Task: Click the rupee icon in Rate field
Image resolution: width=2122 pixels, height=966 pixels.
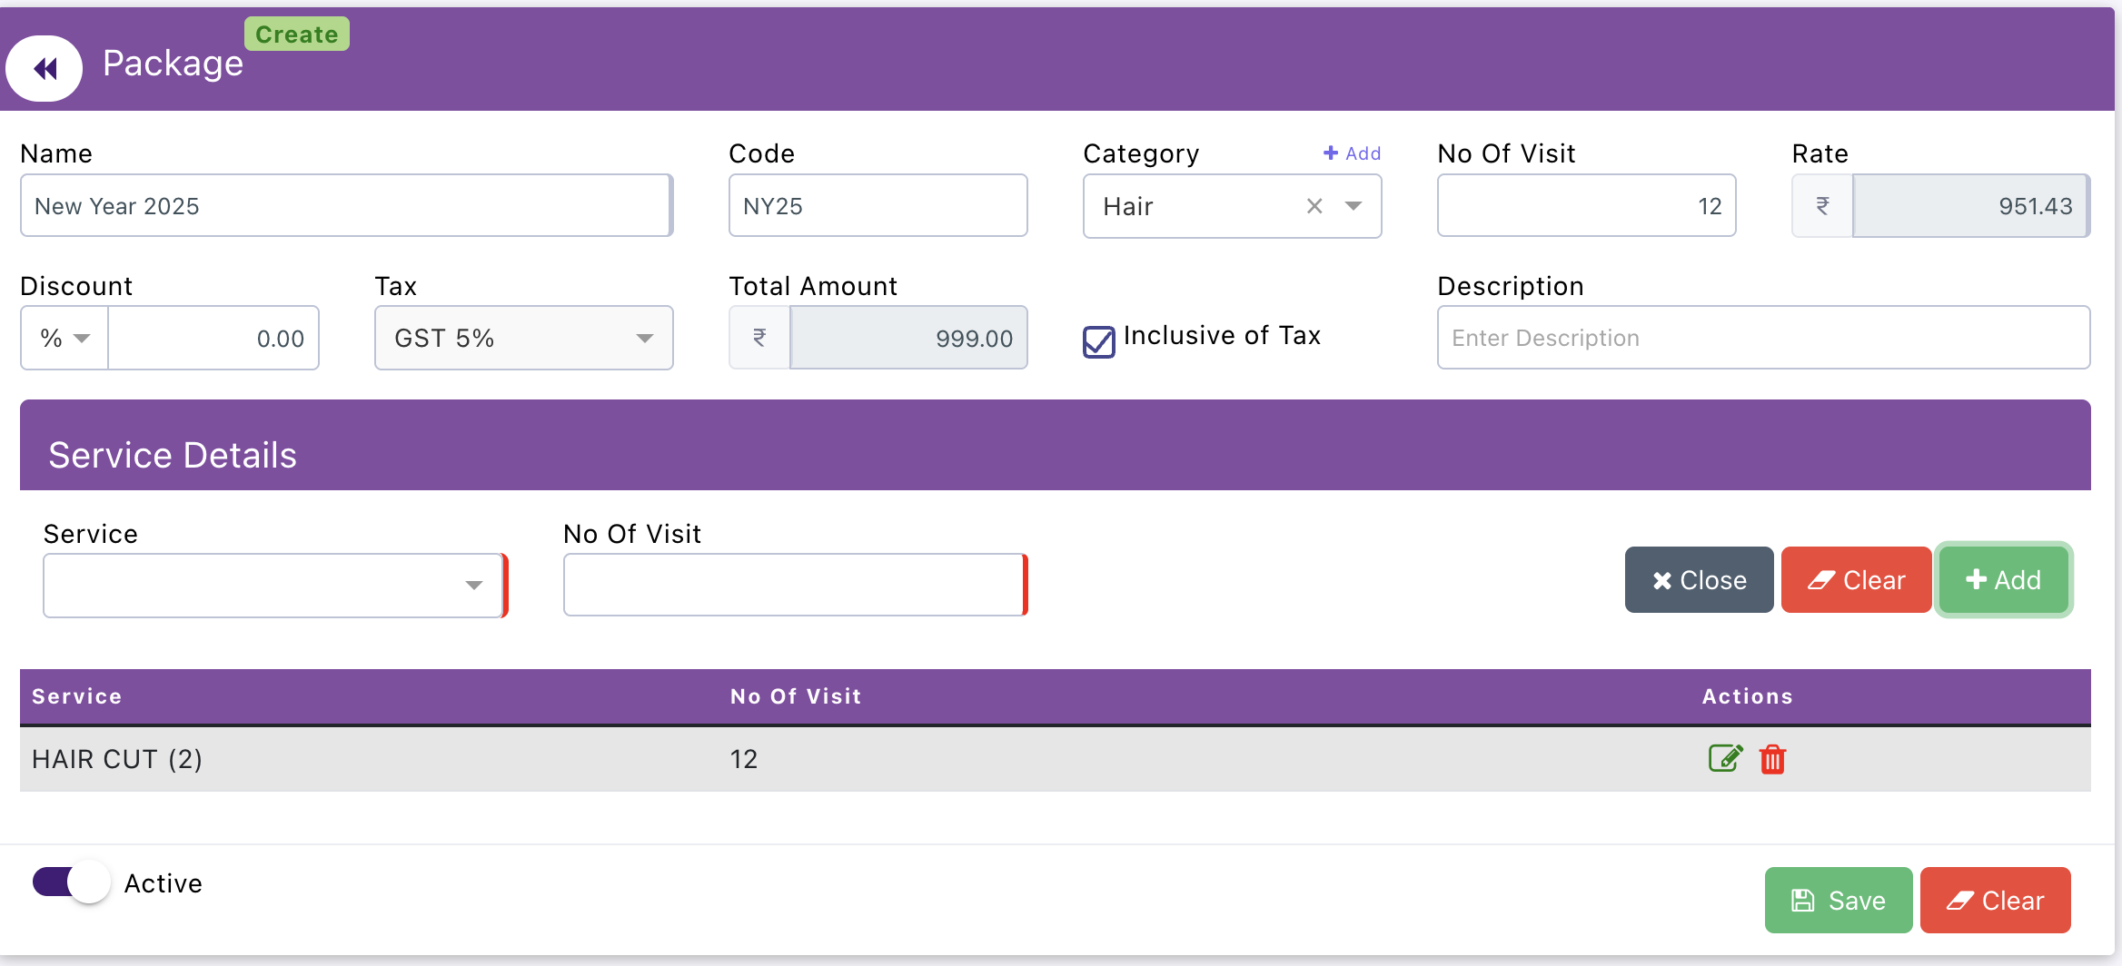Action: (x=1822, y=206)
